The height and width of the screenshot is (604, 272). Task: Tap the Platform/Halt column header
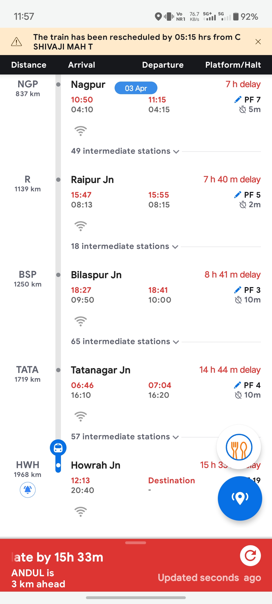tap(233, 65)
